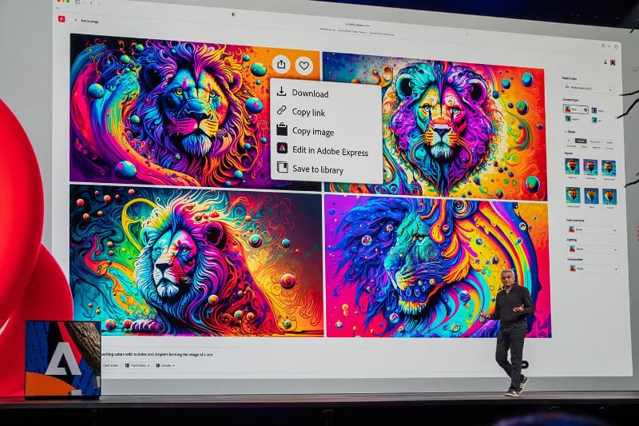
Task: Pick the third balloon style in the top row
Action: (609, 168)
